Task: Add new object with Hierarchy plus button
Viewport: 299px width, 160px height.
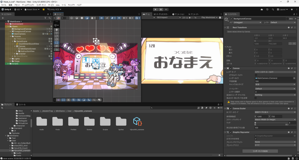Action: 3,18
